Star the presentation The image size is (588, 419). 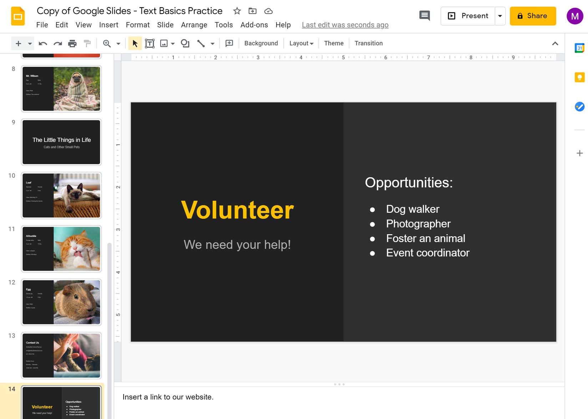coord(237,11)
